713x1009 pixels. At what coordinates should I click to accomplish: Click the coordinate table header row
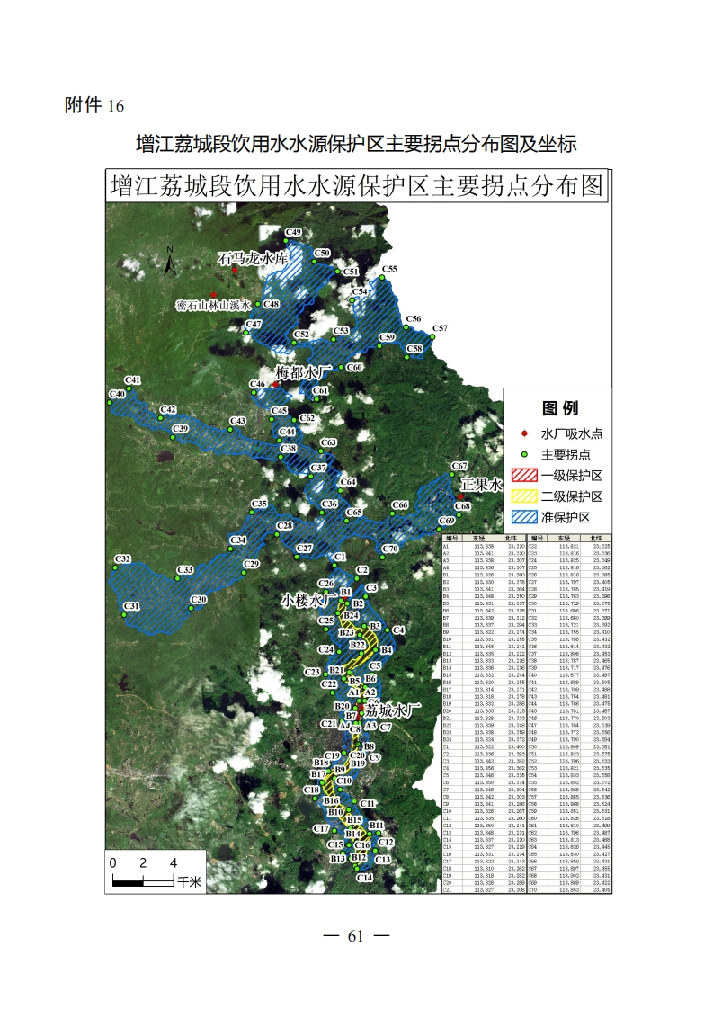526,538
